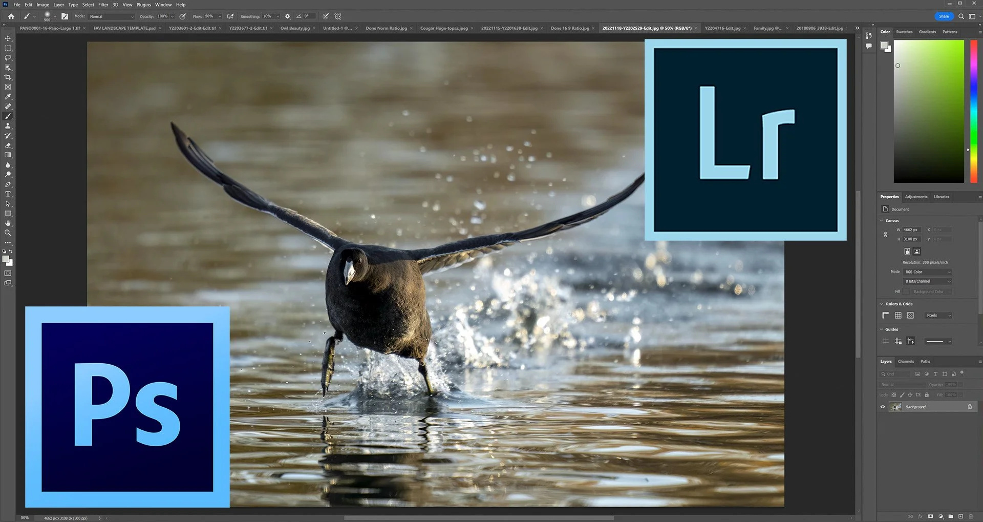Image resolution: width=983 pixels, height=522 pixels.
Task: Select the Eyedropper tool
Action: click(x=8, y=97)
